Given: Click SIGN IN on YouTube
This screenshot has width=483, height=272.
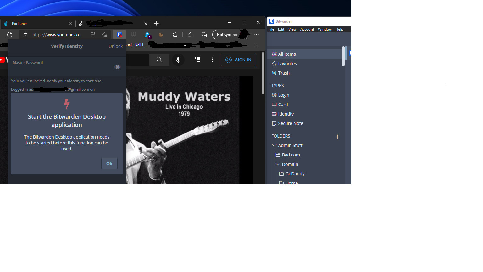Looking at the screenshot, I should point(238,59).
